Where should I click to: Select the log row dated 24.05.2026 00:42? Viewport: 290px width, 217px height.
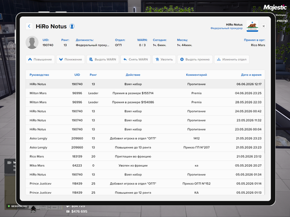[x=145, y=111]
